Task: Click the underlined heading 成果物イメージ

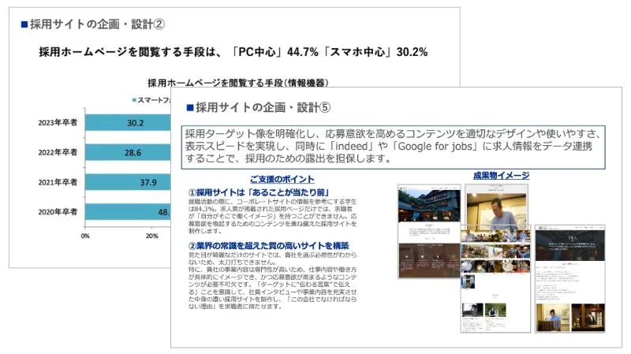Action: point(501,175)
